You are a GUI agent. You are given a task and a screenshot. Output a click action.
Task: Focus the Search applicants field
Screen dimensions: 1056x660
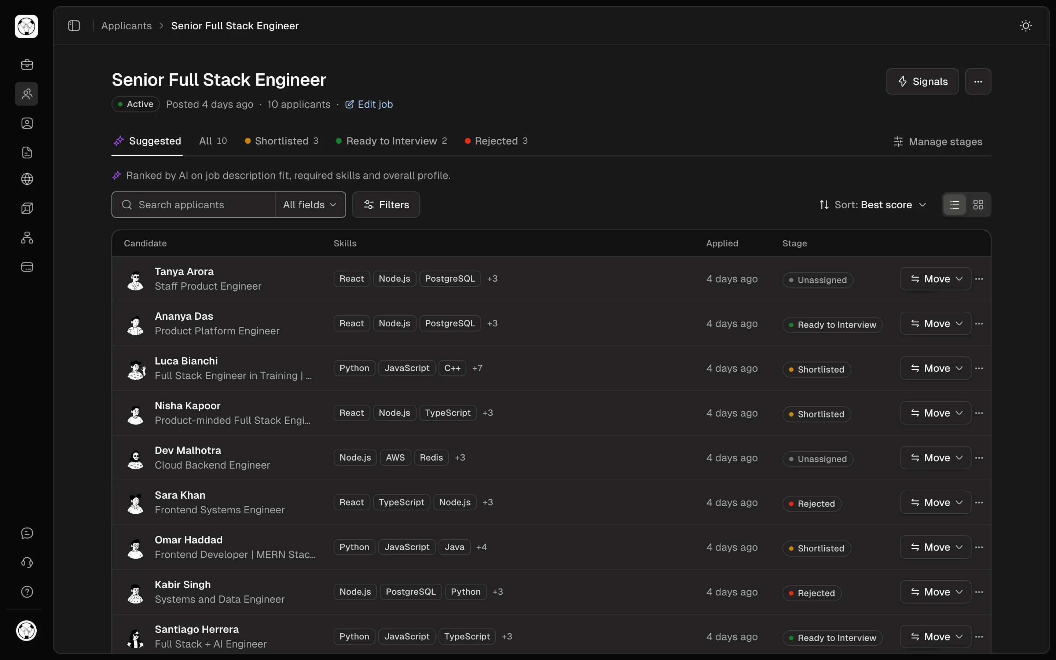[193, 205]
